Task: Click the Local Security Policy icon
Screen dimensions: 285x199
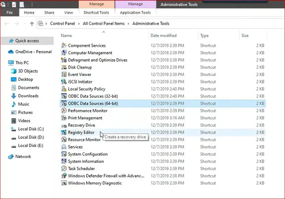Action: (x=64, y=89)
